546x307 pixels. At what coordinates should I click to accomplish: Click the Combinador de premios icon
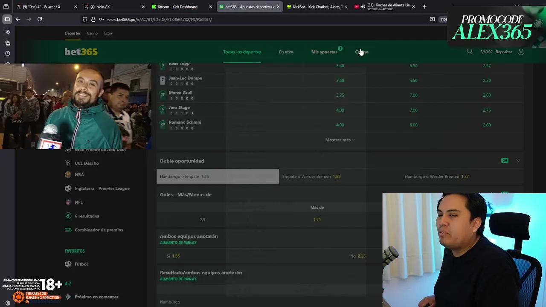coord(68,229)
